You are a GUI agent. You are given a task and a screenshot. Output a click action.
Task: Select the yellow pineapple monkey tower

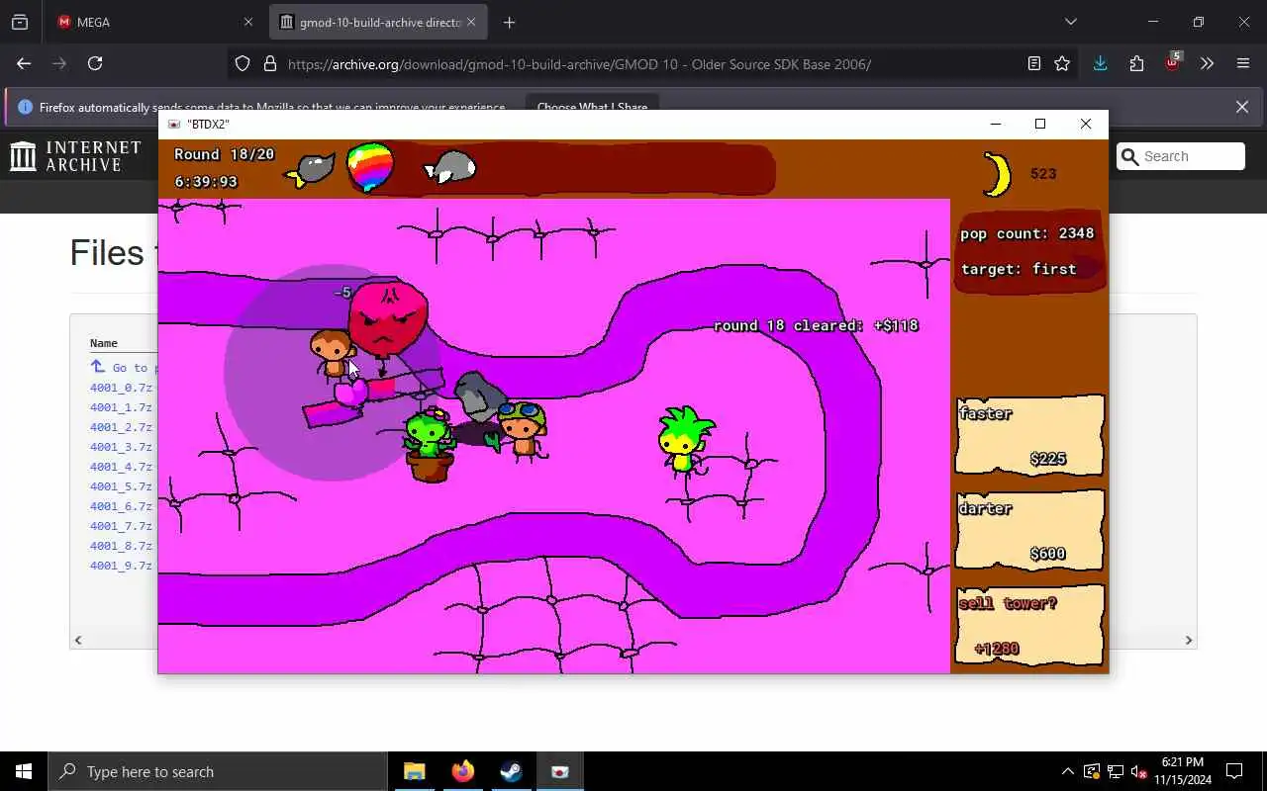[x=685, y=439]
